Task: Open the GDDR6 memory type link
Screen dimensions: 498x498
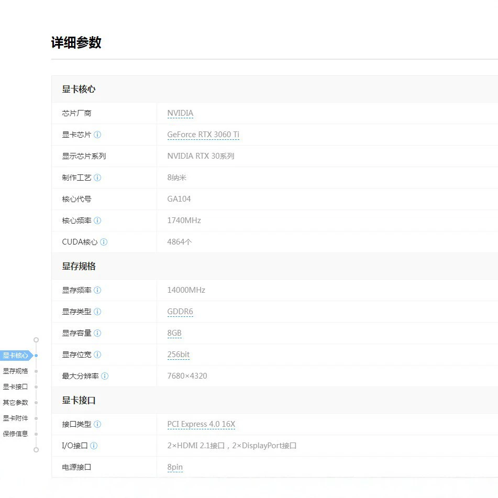Action: click(180, 312)
